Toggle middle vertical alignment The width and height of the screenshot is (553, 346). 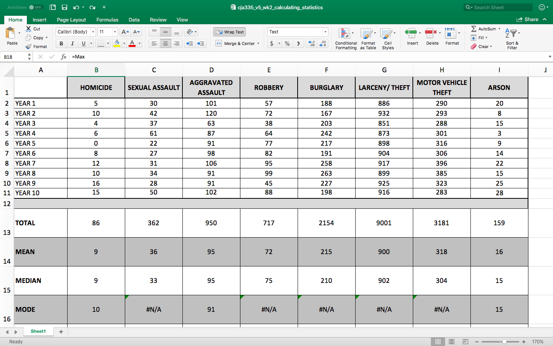tap(166, 32)
